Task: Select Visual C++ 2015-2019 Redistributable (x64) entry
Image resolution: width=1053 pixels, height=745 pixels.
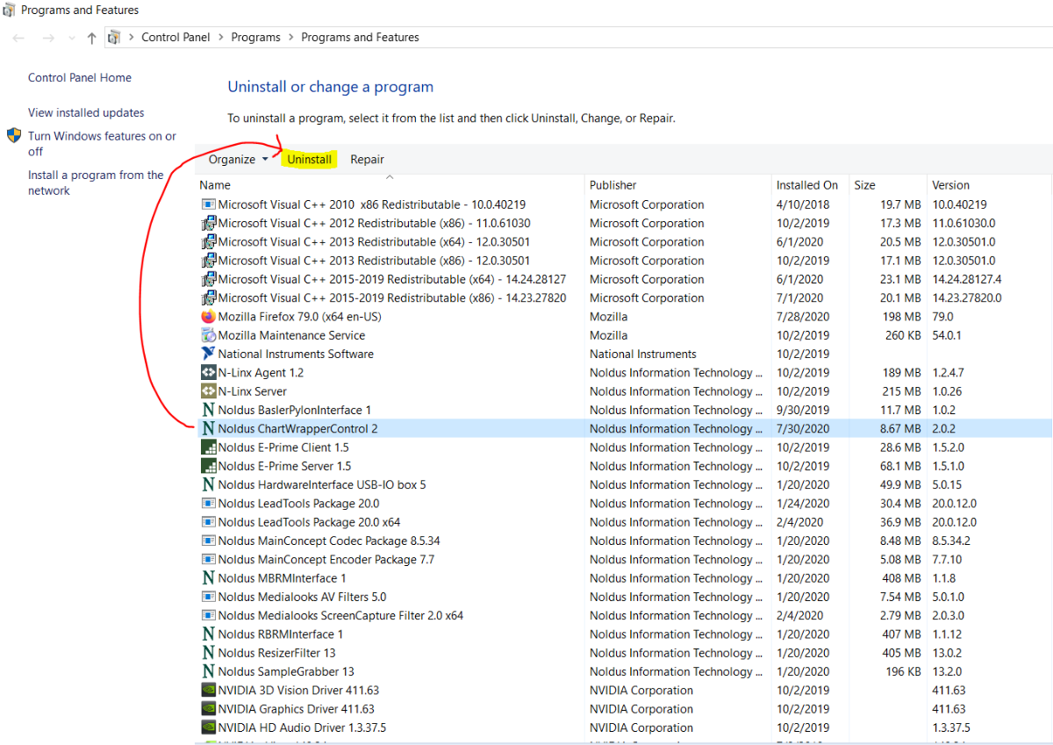Action: click(623, 279)
